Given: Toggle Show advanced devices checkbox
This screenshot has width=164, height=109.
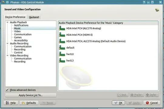Looking at the screenshot, I should tap(7, 90).
